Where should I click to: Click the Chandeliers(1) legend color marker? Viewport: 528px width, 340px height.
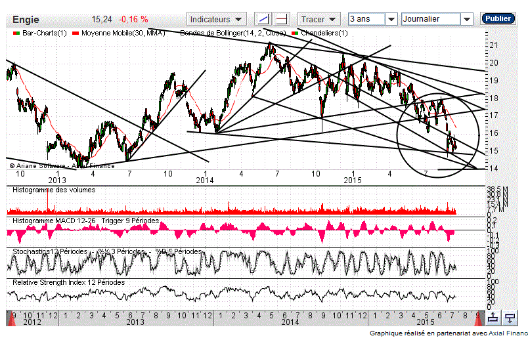click(296, 32)
